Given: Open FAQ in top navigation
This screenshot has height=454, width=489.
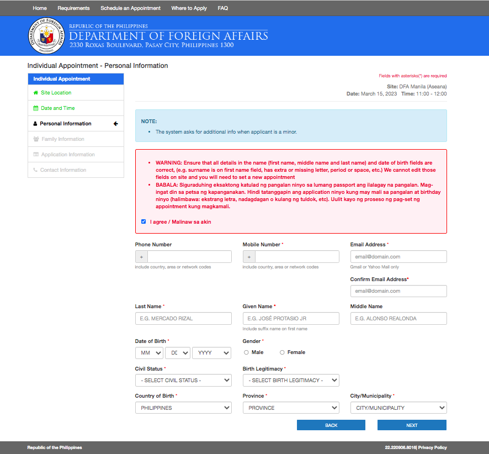Looking at the screenshot, I should click(x=222, y=8).
